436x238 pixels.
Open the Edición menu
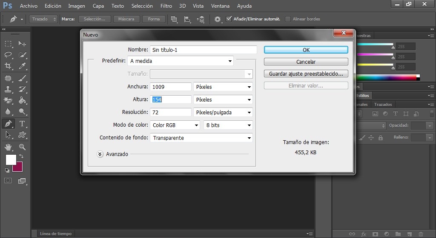[x=53, y=6]
